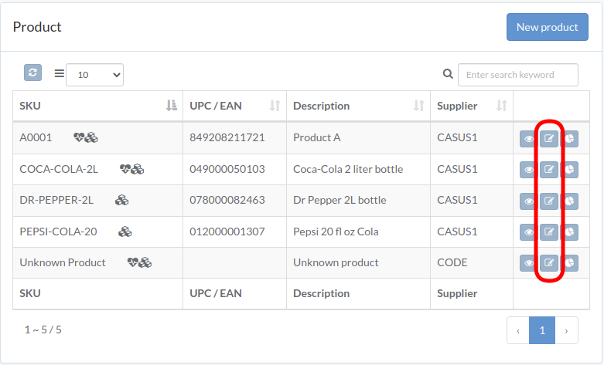Click heartbeat icon next to COCA-COLA-2L

tap(125, 169)
